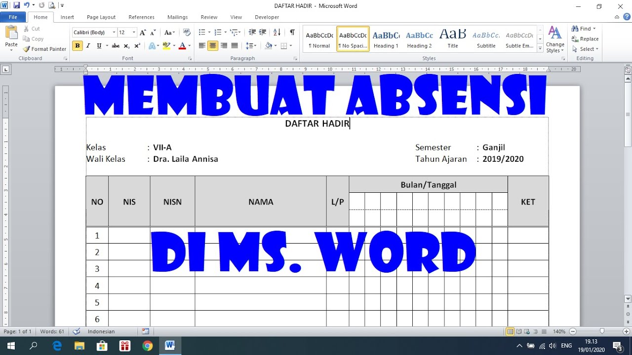The image size is (632, 355).
Task: Click the Cut button
Action: (x=32, y=29)
